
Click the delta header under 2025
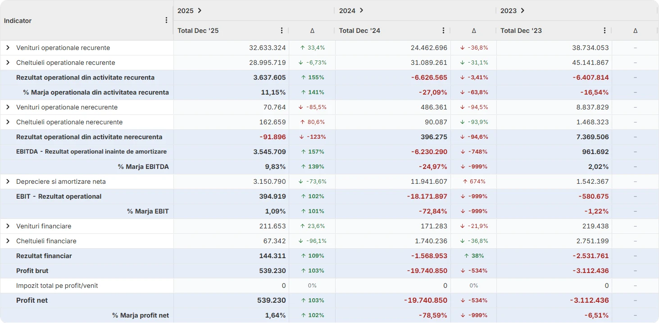[x=312, y=31]
